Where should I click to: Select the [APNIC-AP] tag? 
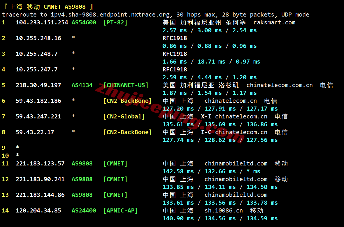click(x=120, y=210)
